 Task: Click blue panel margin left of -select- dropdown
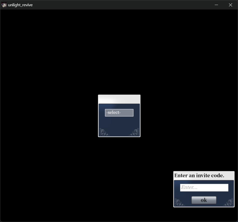[102, 113]
